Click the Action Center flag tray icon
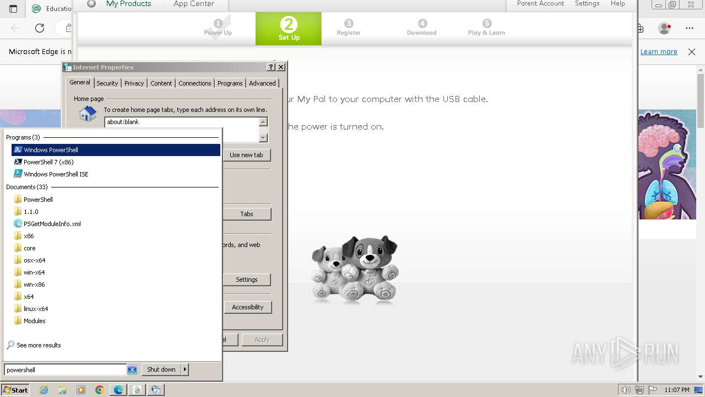The height and width of the screenshot is (397, 705). pyautogui.click(x=653, y=390)
